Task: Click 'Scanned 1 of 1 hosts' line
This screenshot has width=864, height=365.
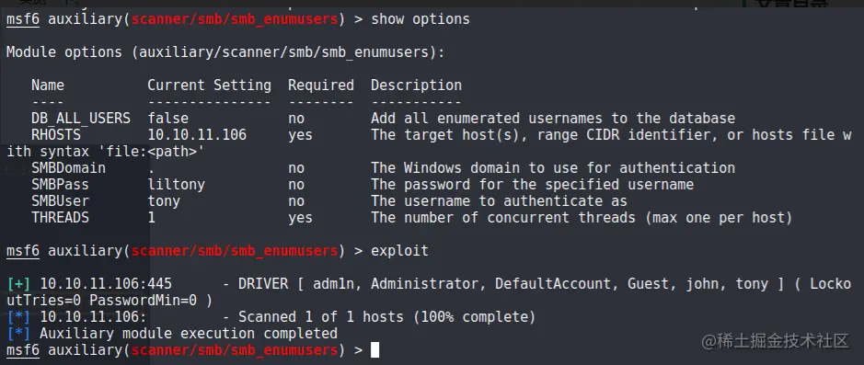Action: coord(386,317)
